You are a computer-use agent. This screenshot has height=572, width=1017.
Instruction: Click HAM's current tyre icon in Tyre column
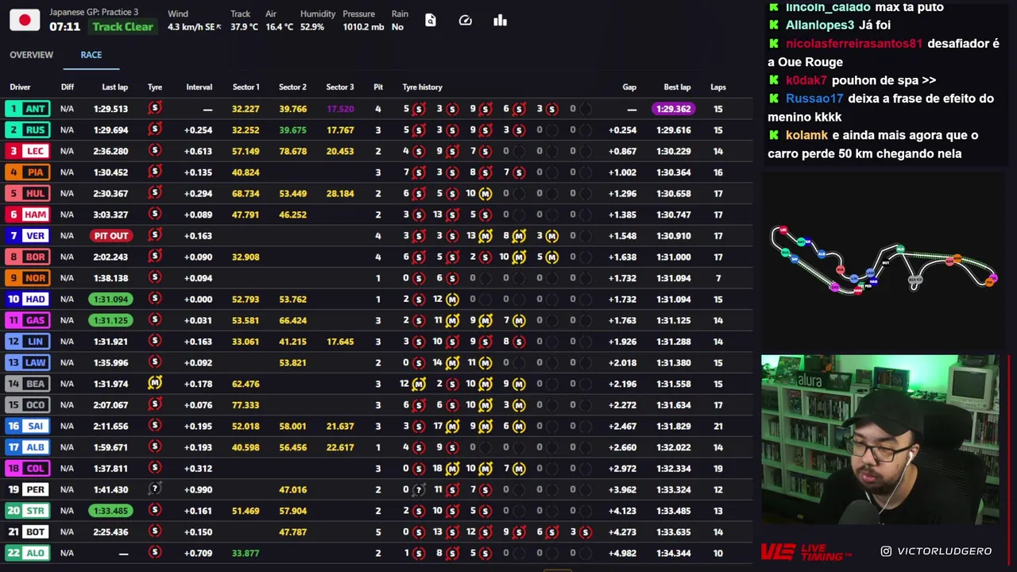tap(155, 214)
